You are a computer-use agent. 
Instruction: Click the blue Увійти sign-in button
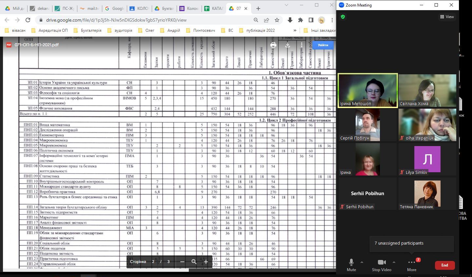(323, 45)
